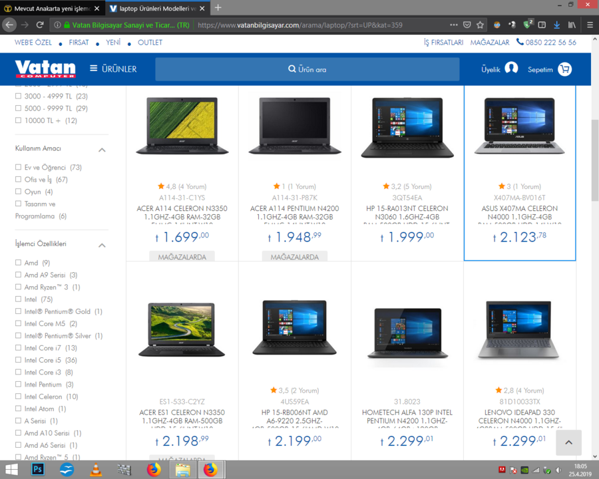Open the Sepetim shopping cart icon
The height and width of the screenshot is (479, 599).
pyautogui.click(x=564, y=69)
